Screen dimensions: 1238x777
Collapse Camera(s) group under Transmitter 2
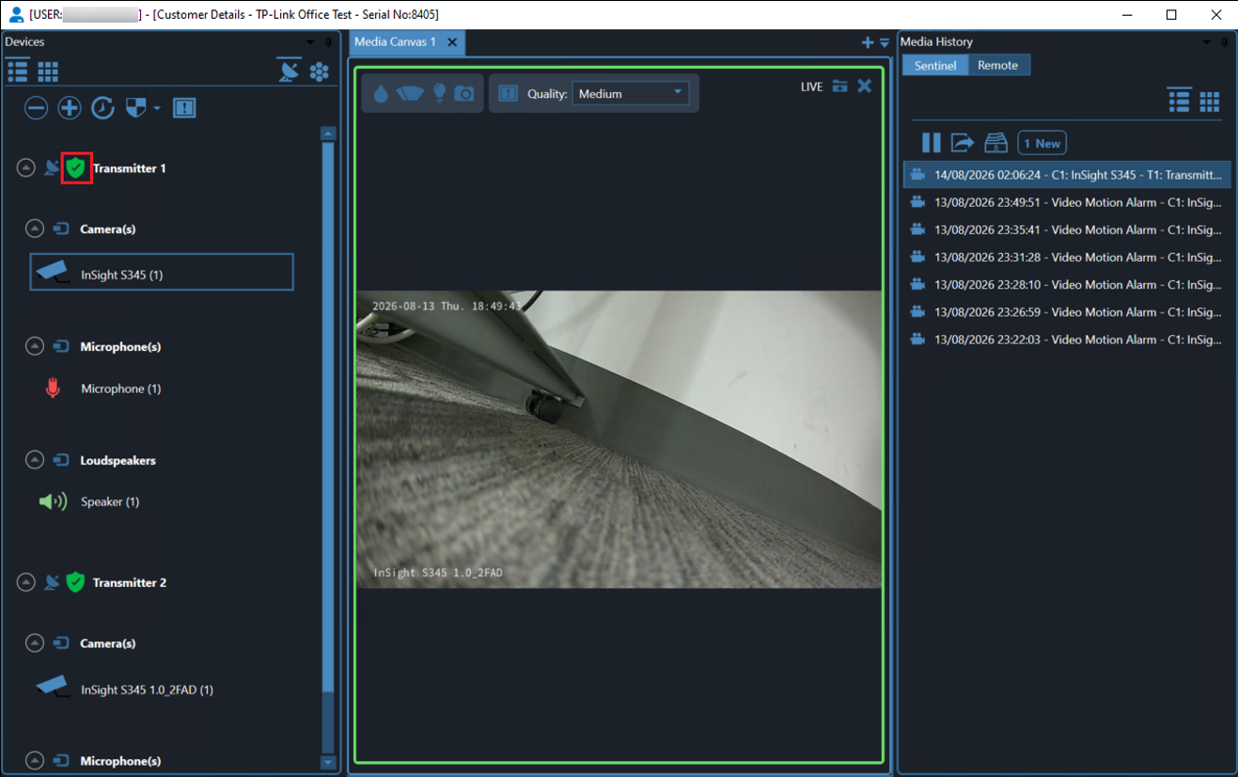click(35, 643)
